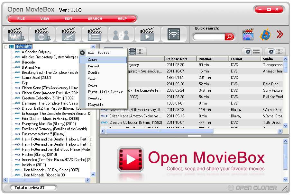
Task: Select Insidious (2011) in the tree
Action: click(x=34, y=165)
